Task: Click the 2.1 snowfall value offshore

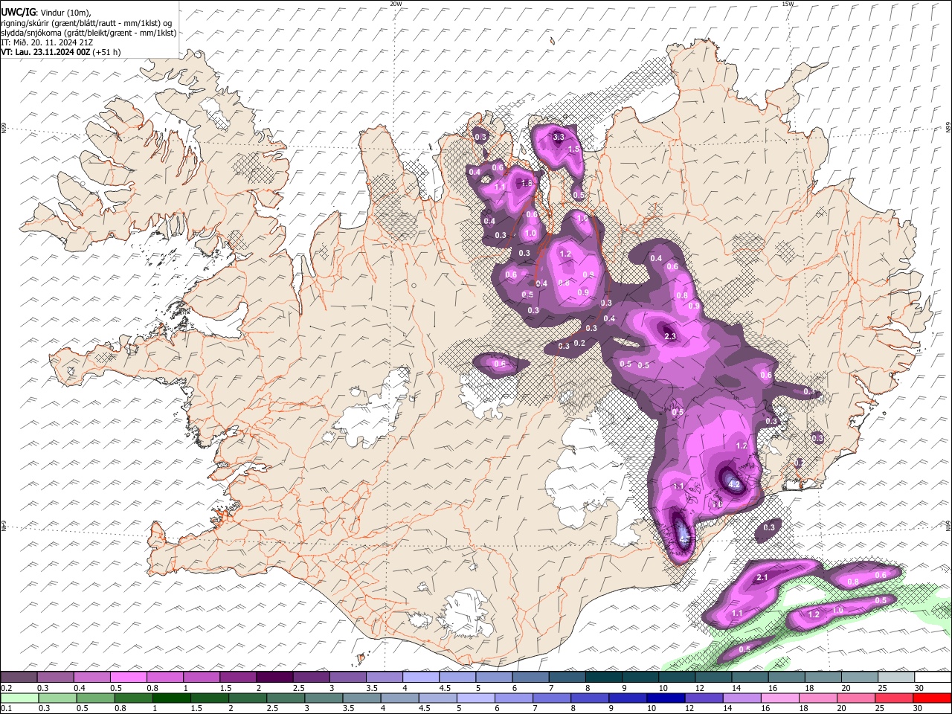Action: [x=762, y=578]
